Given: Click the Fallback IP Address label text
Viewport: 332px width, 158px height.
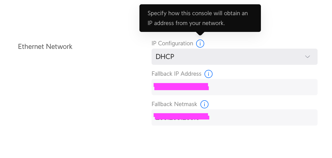Looking at the screenshot, I should tap(176, 74).
